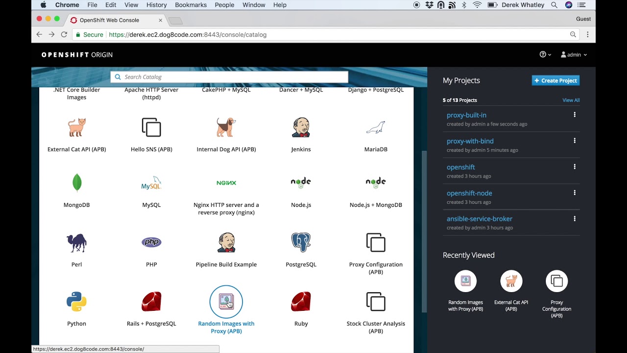Click the browser address bar URL

click(188, 35)
